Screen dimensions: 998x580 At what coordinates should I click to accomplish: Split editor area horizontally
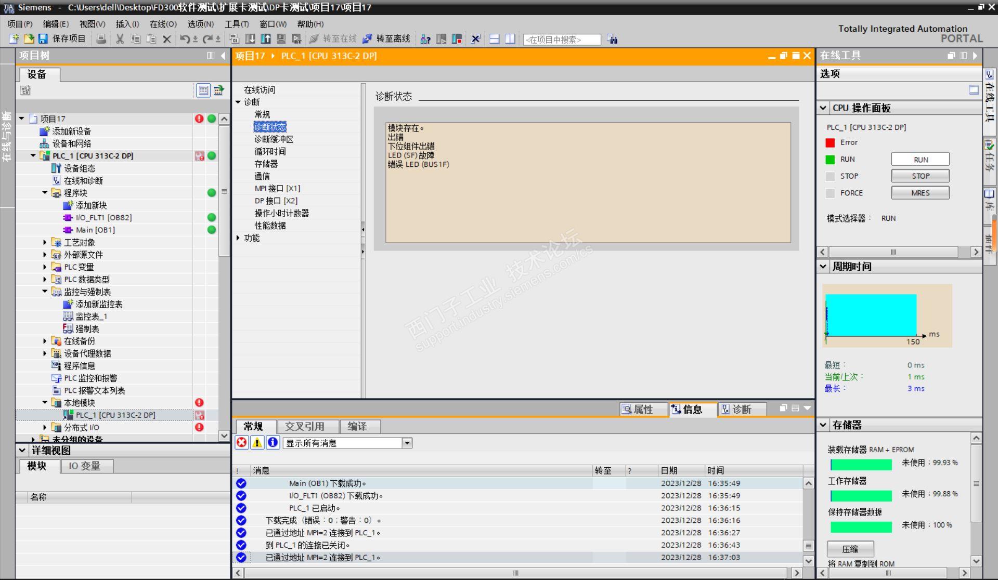coord(495,39)
